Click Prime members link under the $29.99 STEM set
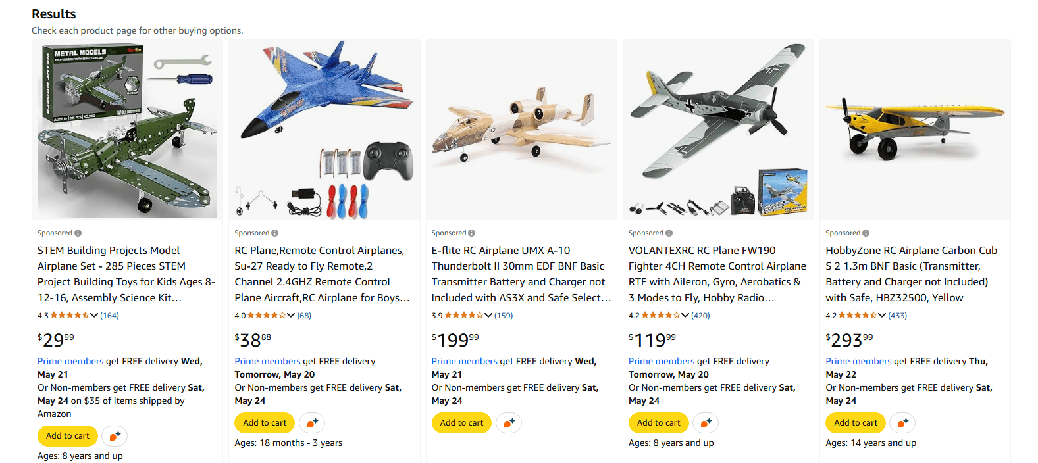Screen dimensions: 1038x463 [x=70, y=361]
